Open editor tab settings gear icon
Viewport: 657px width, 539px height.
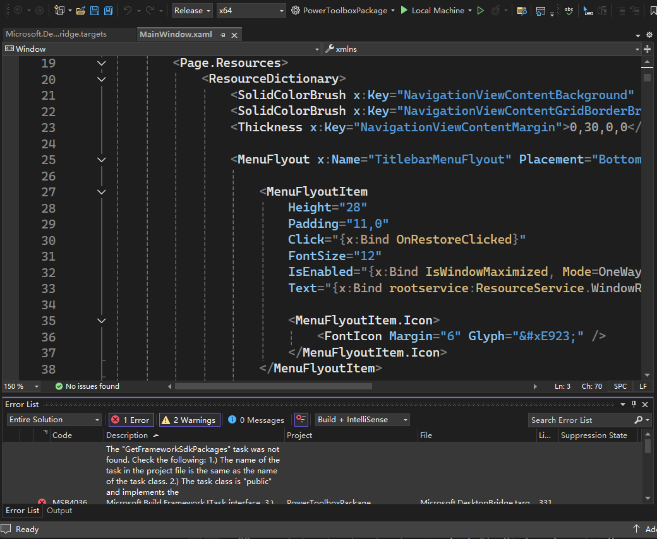pyautogui.click(x=649, y=35)
